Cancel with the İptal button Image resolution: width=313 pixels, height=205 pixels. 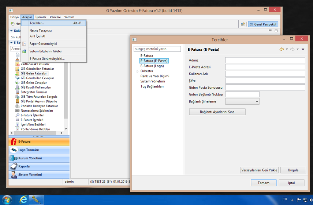tap(291, 183)
